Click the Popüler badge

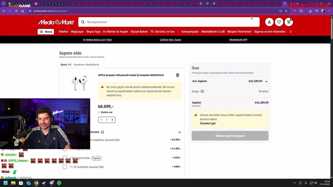[97, 158]
